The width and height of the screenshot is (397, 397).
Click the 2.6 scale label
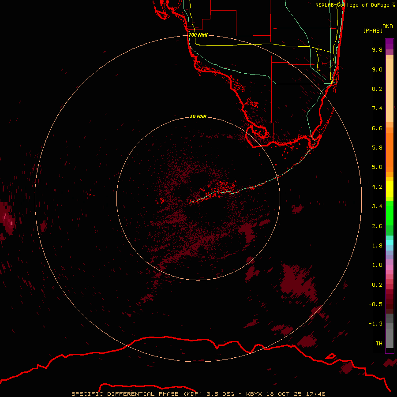click(377, 226)
